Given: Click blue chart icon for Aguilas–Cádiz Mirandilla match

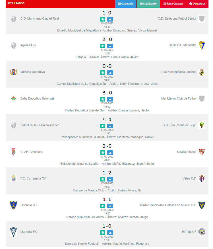Looking at the screenshot, I should tap(110, 46).
